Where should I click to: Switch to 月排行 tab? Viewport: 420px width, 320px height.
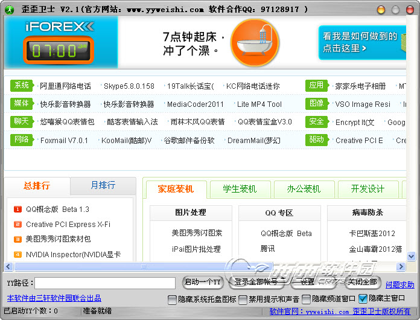click(x=103, y=185)
